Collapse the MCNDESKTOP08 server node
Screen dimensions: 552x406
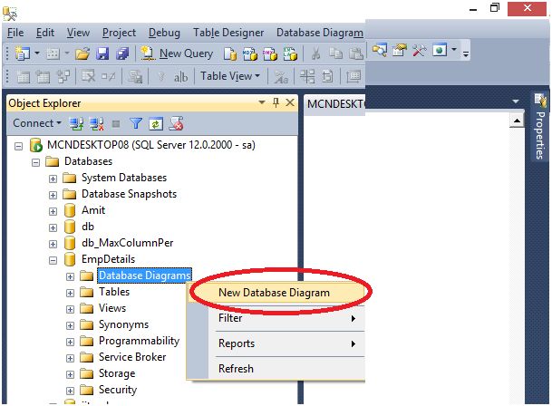point(18,146)
